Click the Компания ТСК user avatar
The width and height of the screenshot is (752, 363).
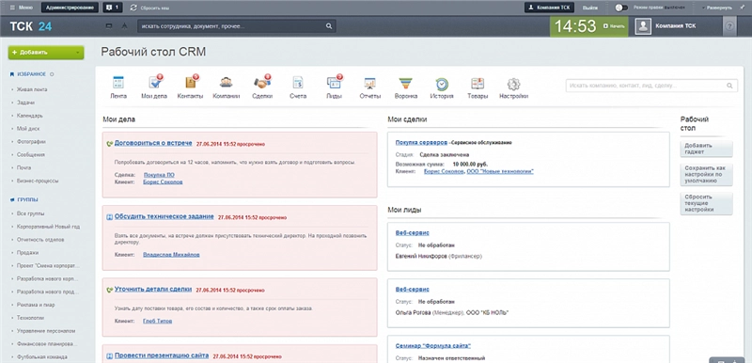[643, 26]
